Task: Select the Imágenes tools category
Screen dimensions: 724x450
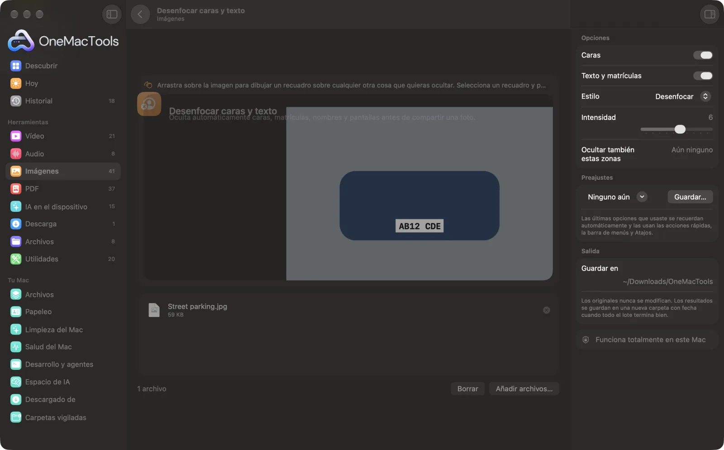Action: point(63,171)
